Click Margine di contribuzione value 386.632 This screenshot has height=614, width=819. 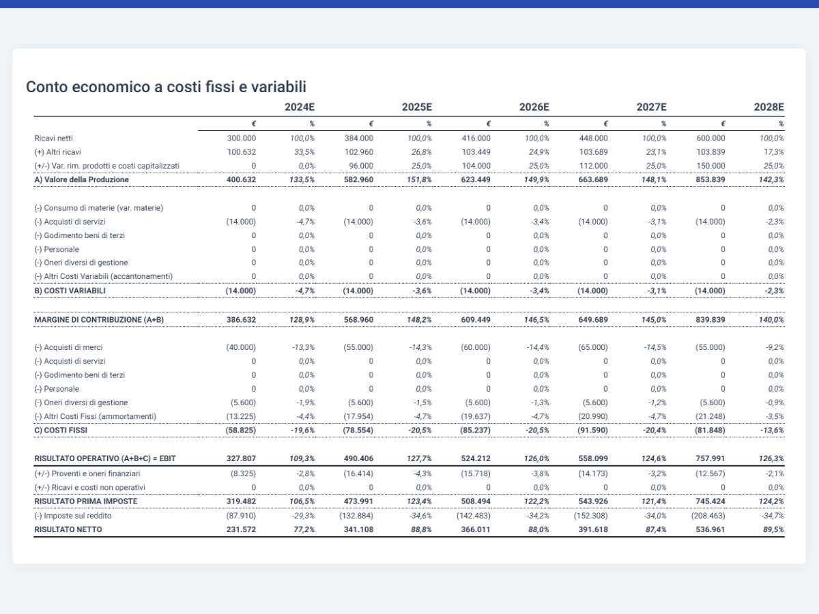point(241,319)
